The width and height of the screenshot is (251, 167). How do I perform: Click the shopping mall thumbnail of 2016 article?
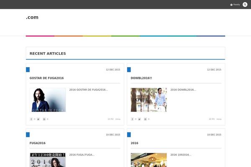tap(149, 160)
